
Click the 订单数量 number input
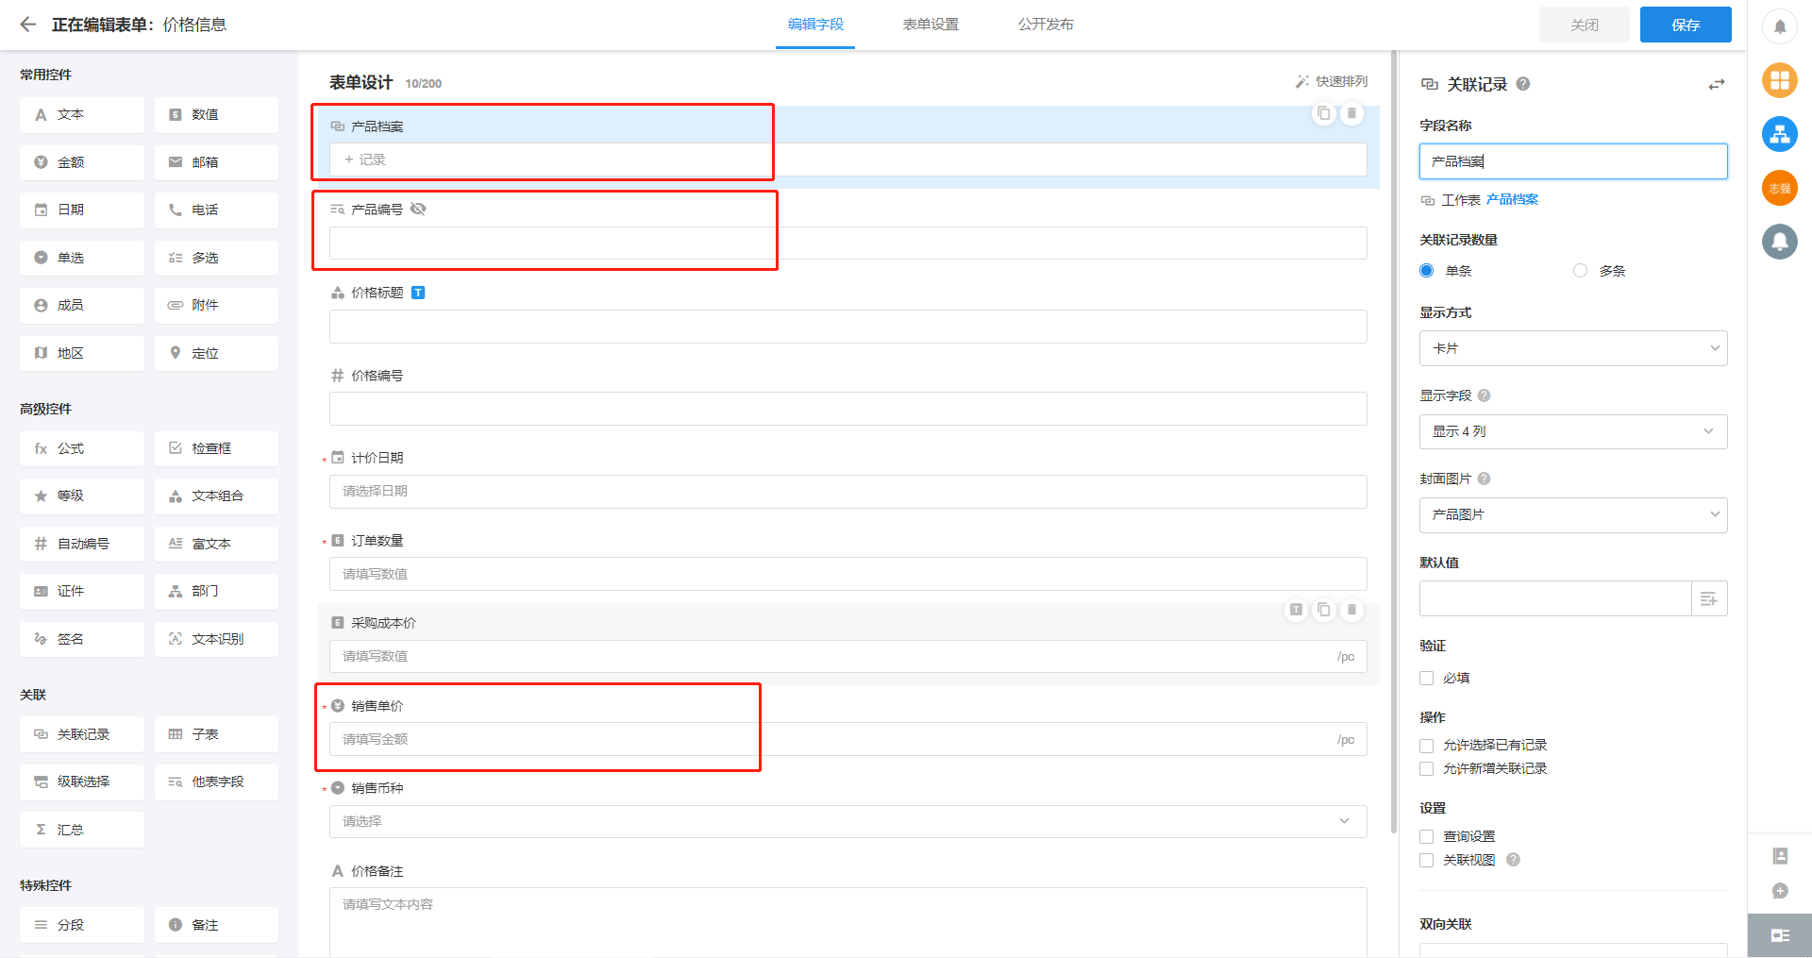(x=847, y=574)
